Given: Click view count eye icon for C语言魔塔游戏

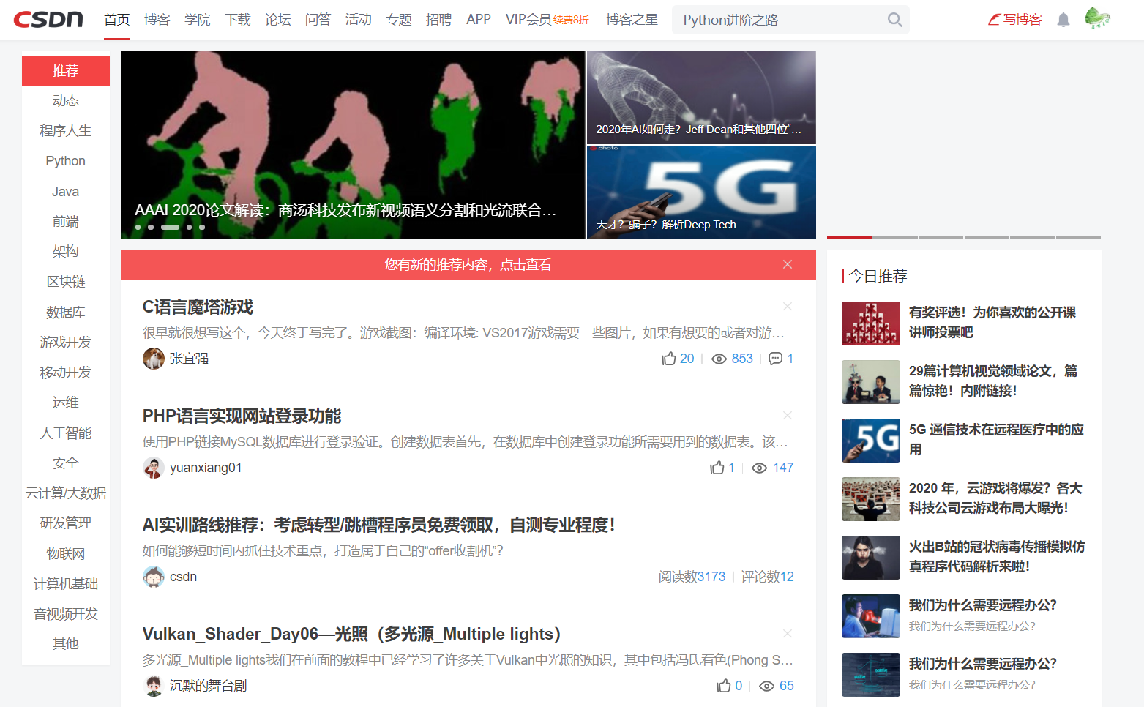Looking at the screenshot, I should 719,359.
